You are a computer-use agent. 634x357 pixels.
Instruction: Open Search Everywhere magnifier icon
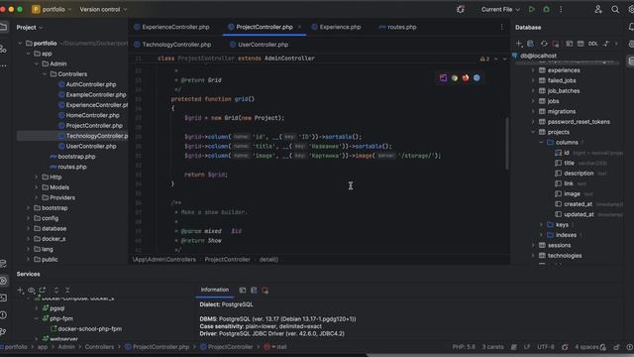(x=615, y=9)
